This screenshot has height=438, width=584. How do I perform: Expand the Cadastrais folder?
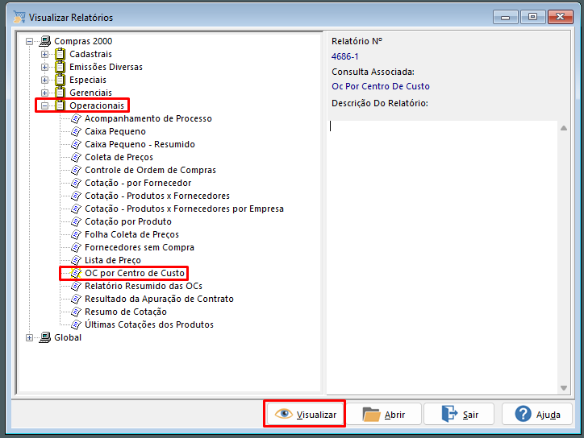pos(44,54)
